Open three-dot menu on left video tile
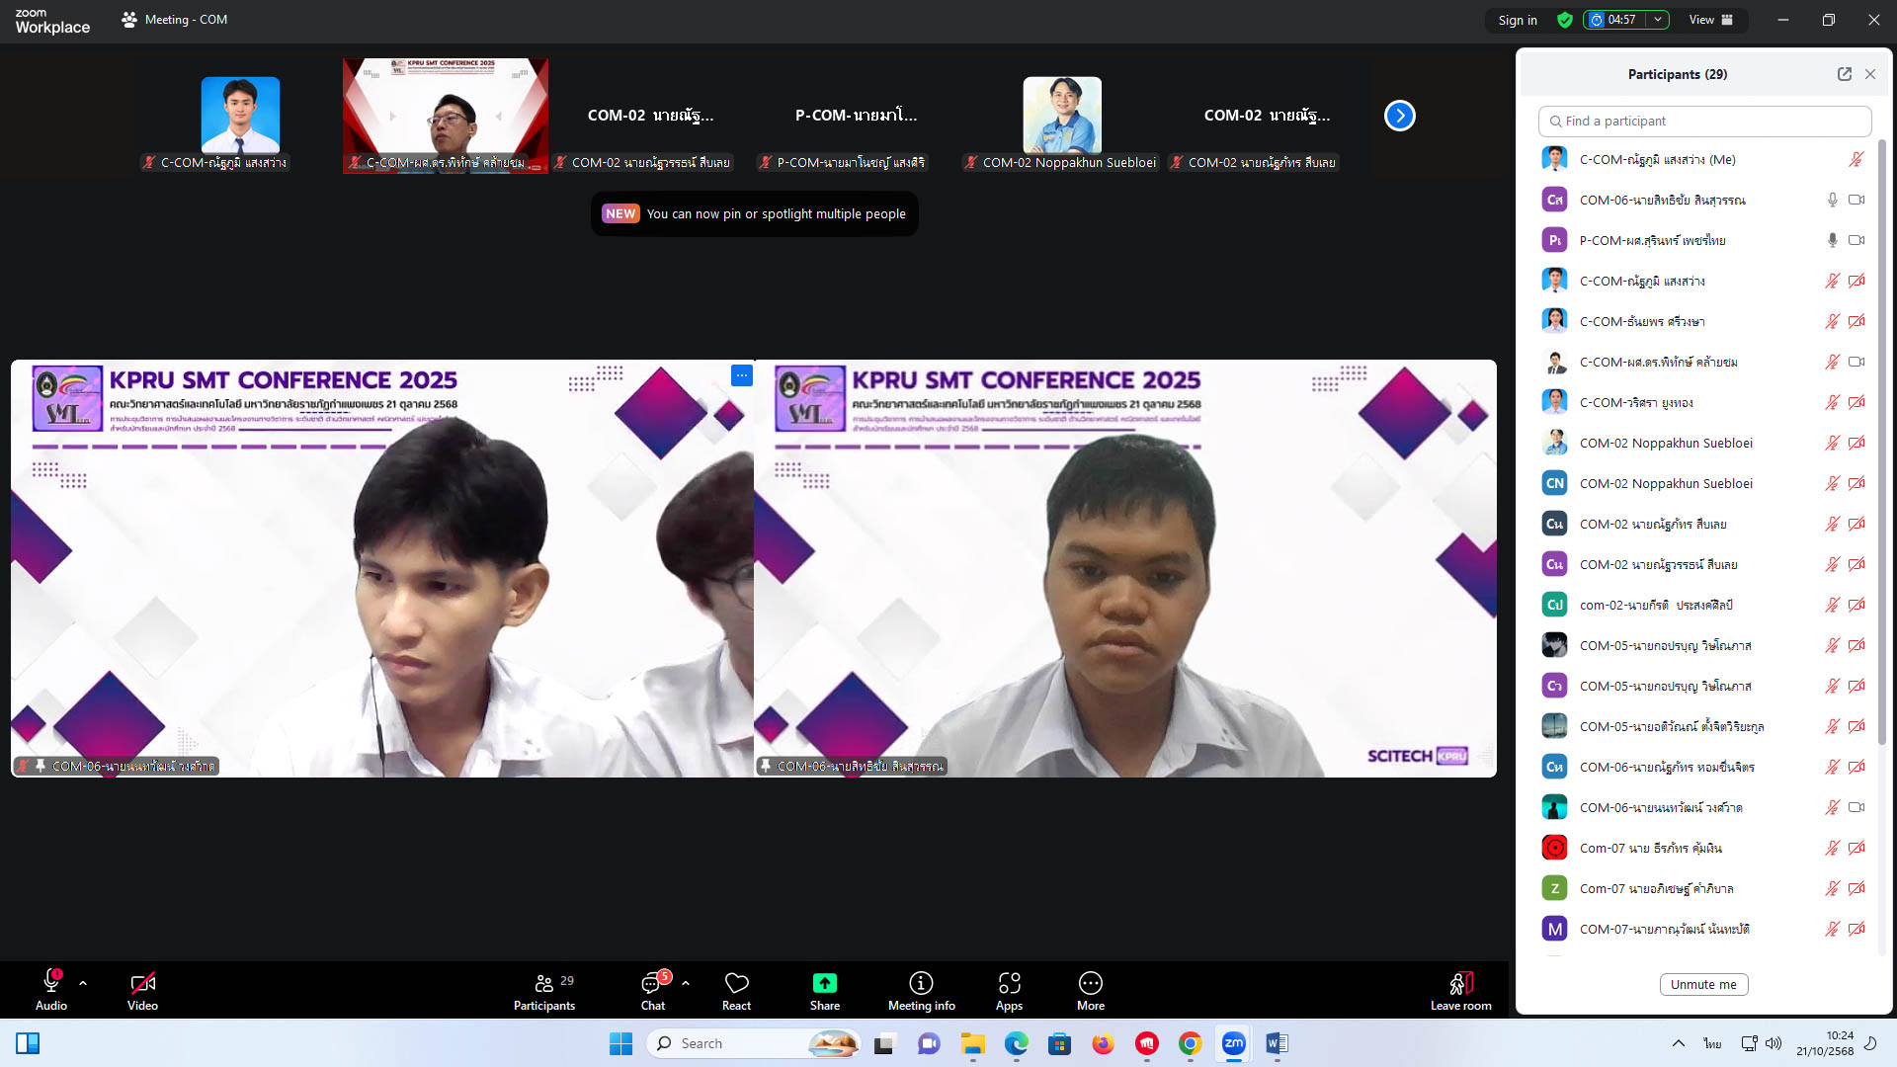The image size is (1897, 1067). (x=741, y=375)
